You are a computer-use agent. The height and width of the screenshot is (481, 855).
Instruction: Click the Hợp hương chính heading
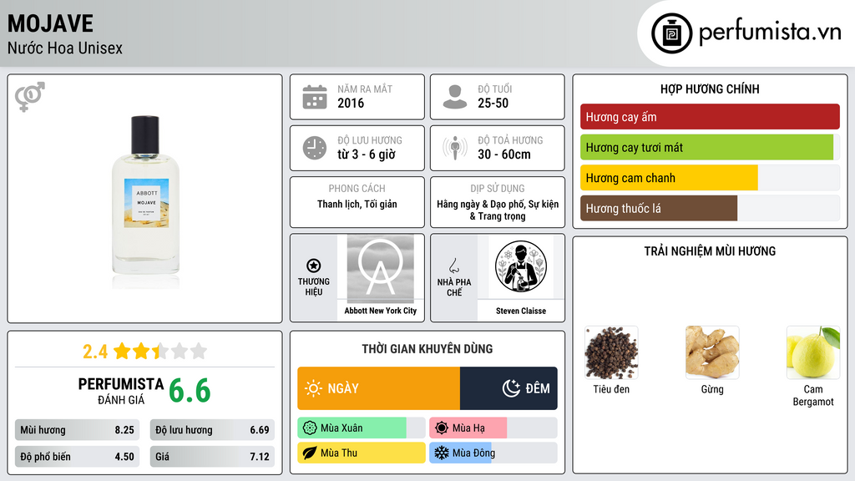coord(710,89)
